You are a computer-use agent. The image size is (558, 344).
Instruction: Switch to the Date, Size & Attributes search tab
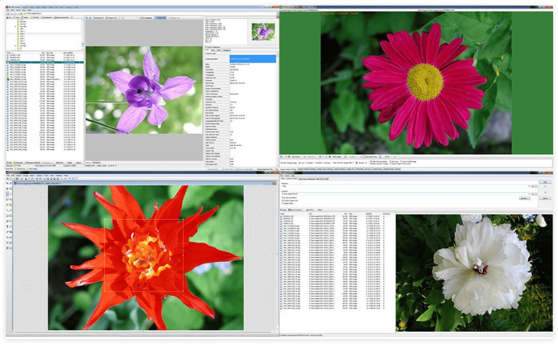coord(307,179)
